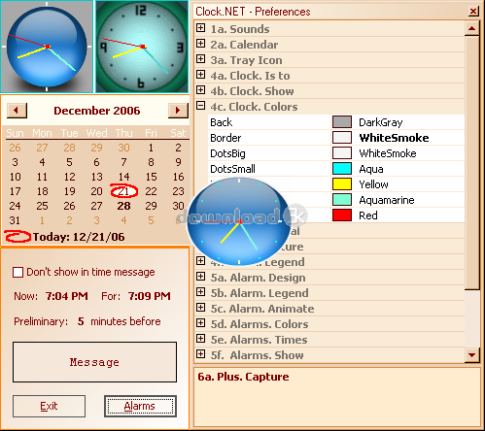Expand the 5d. Alarms. Colors section

coord(201,323)
